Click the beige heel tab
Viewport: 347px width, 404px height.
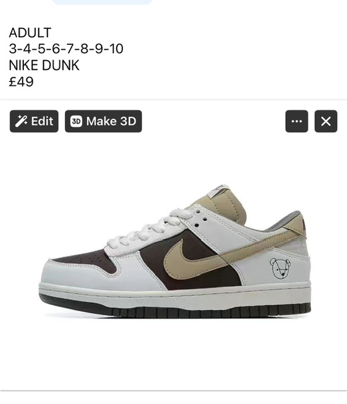coord(296,224)
